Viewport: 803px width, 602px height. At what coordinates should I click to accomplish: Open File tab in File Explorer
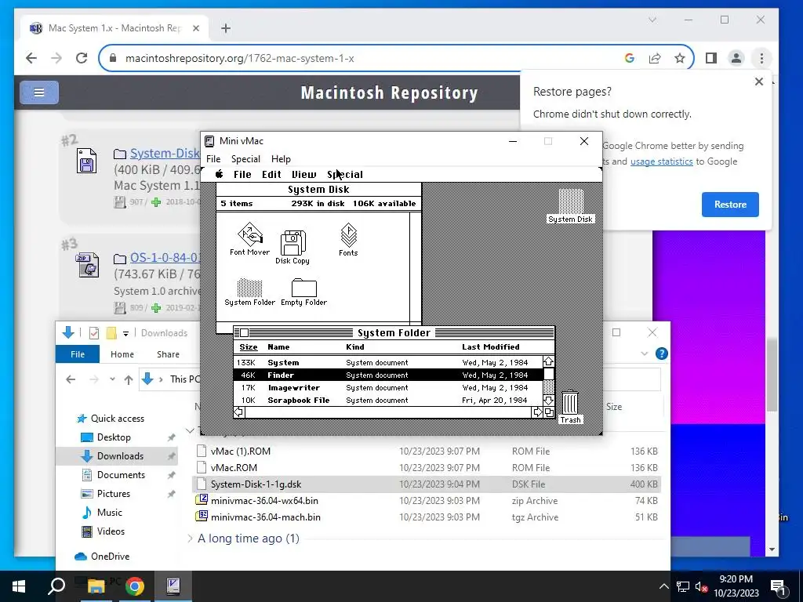click(78, 354)
